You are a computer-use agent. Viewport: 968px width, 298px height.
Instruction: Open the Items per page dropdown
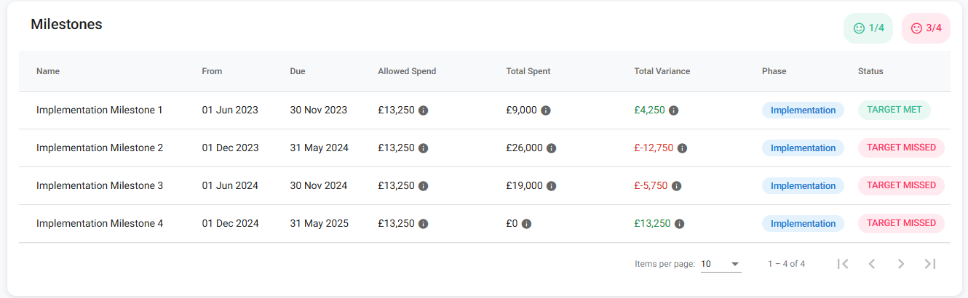tap(721, 264)
